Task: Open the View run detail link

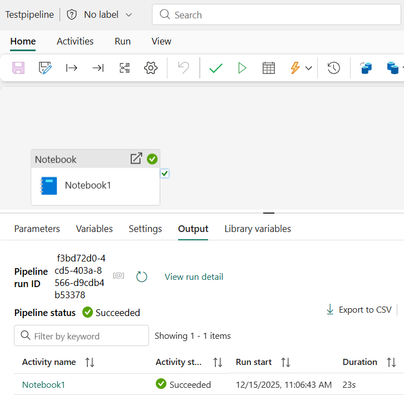Action: tap(194, 276)
